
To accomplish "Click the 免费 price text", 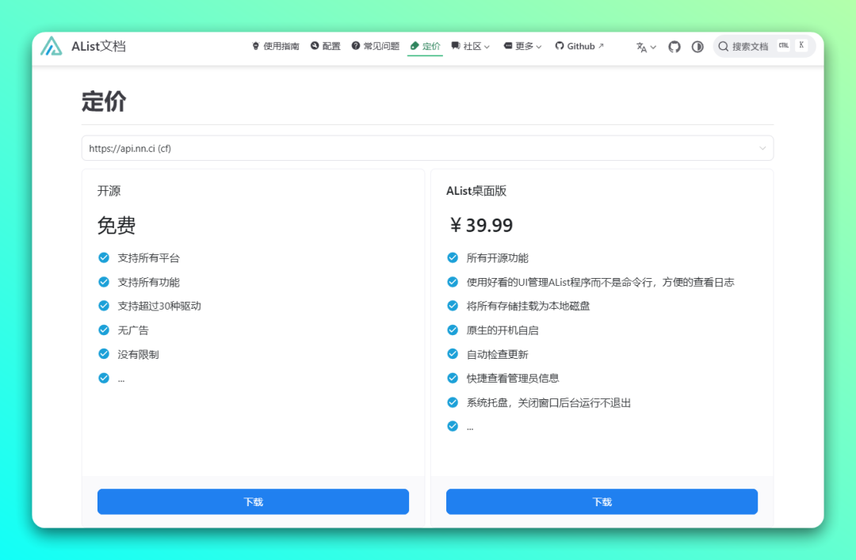I will tap(117, 225).
